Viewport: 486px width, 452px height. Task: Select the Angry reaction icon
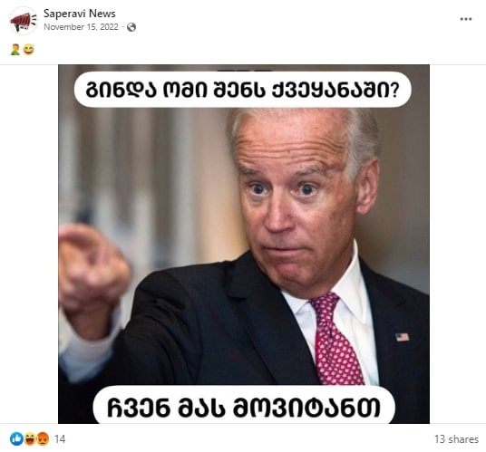[43, 439]
